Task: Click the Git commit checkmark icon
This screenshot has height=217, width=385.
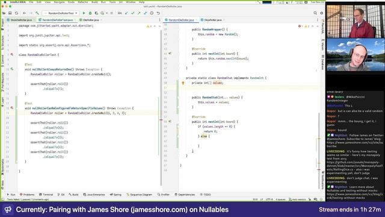Action: pyautogui.click(x=133, y=13)
